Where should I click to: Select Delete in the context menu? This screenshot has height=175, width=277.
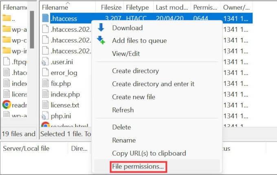pos(121,127)
